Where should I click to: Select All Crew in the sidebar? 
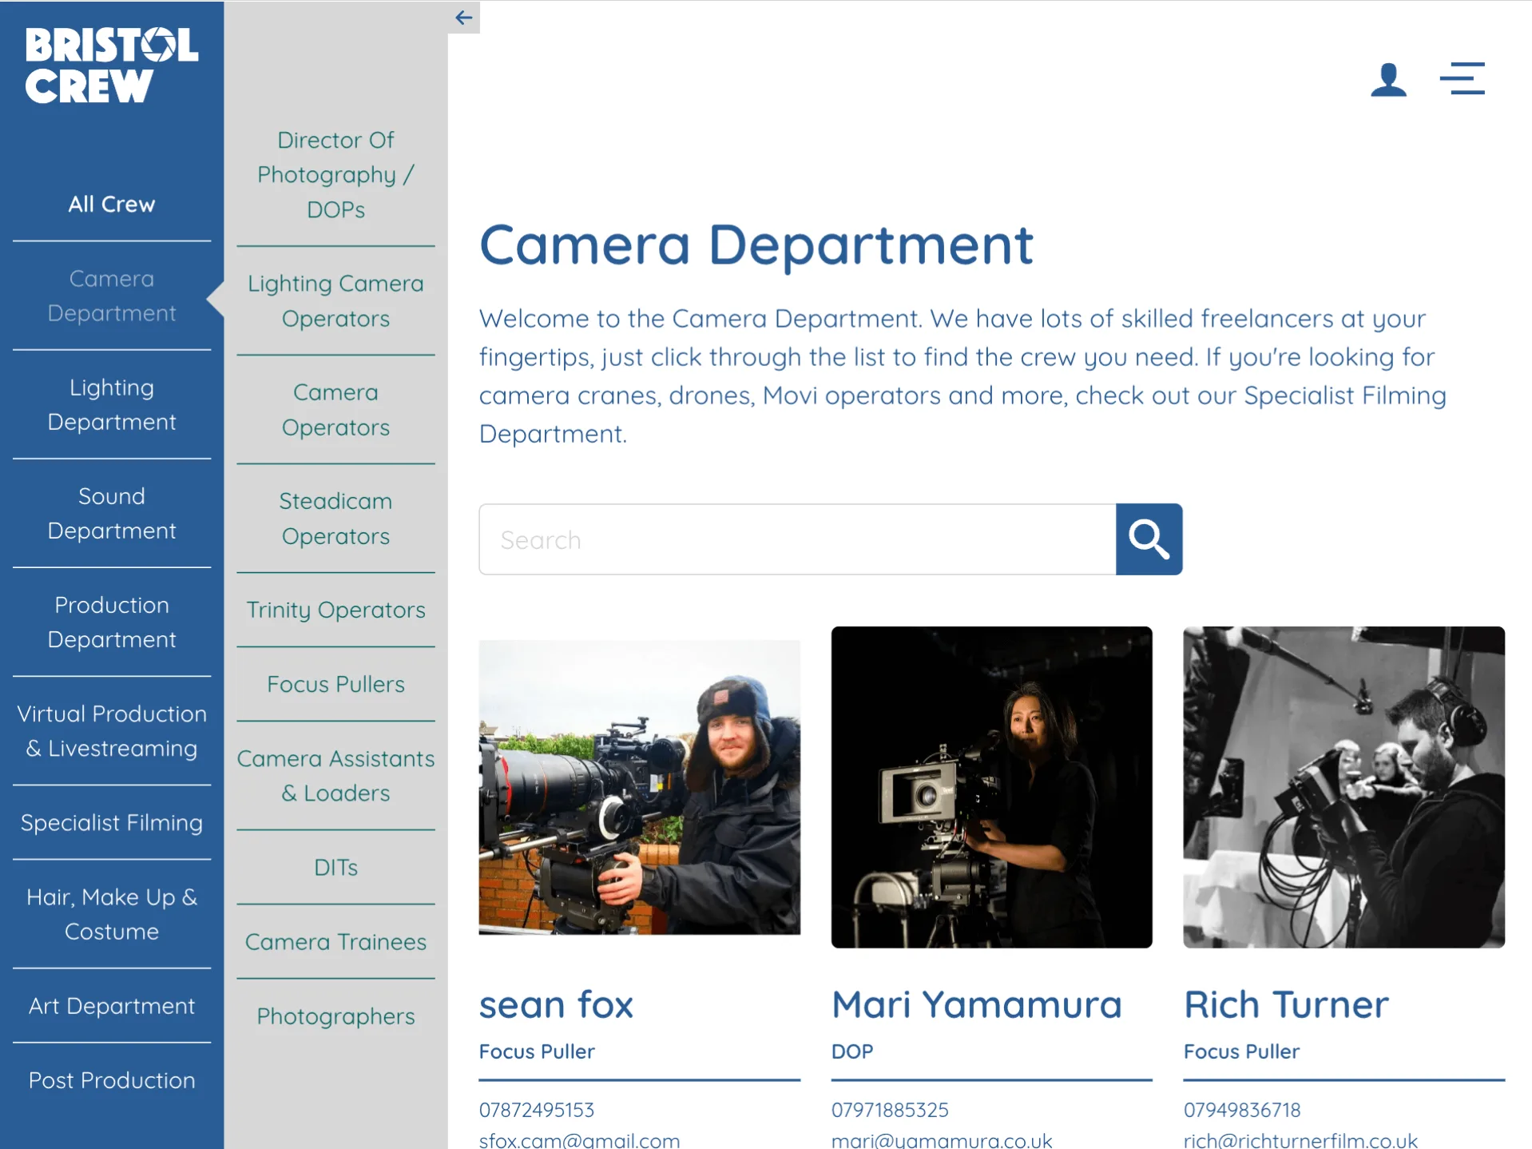click(x=111, y=205)
